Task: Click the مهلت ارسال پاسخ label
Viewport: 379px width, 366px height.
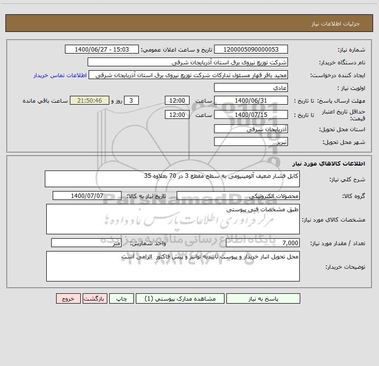Action: tap(341, 101)
